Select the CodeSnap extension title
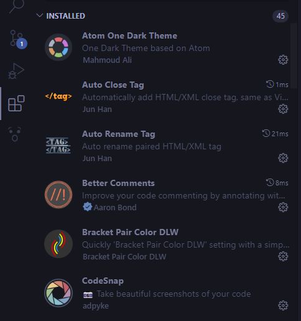The width and height of the screenshot is (301, 321). click(103, 281)
